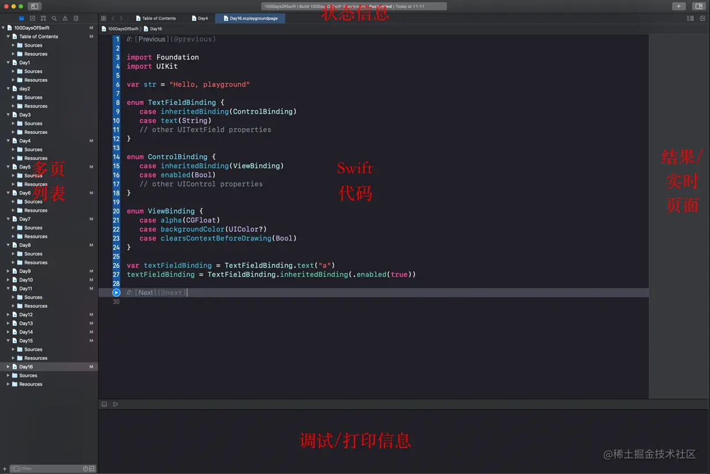Add an editor on the right
Viewport: 710px width, 474px height.
tap(702, 18)
